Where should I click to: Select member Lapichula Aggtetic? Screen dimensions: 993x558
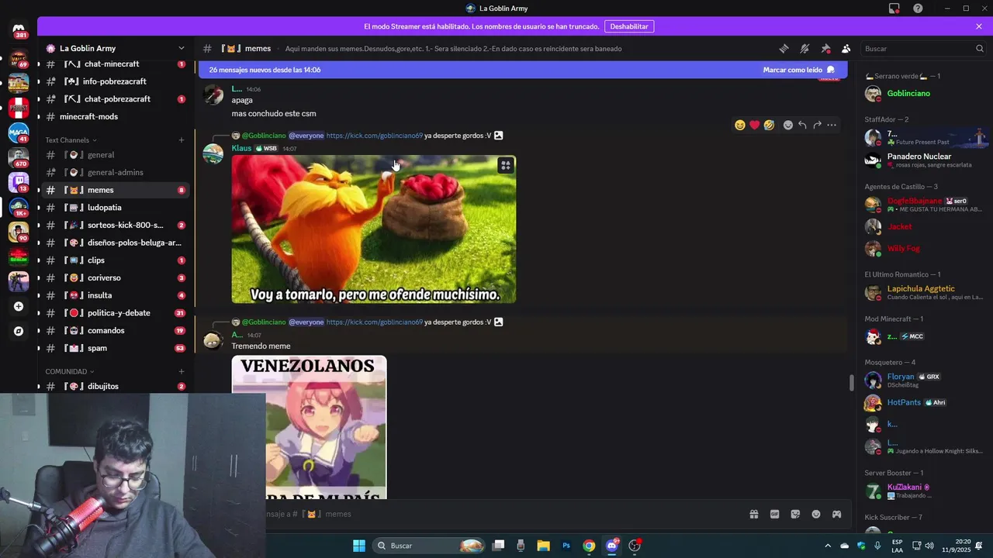pyautogui.click(x=923, y=292)
